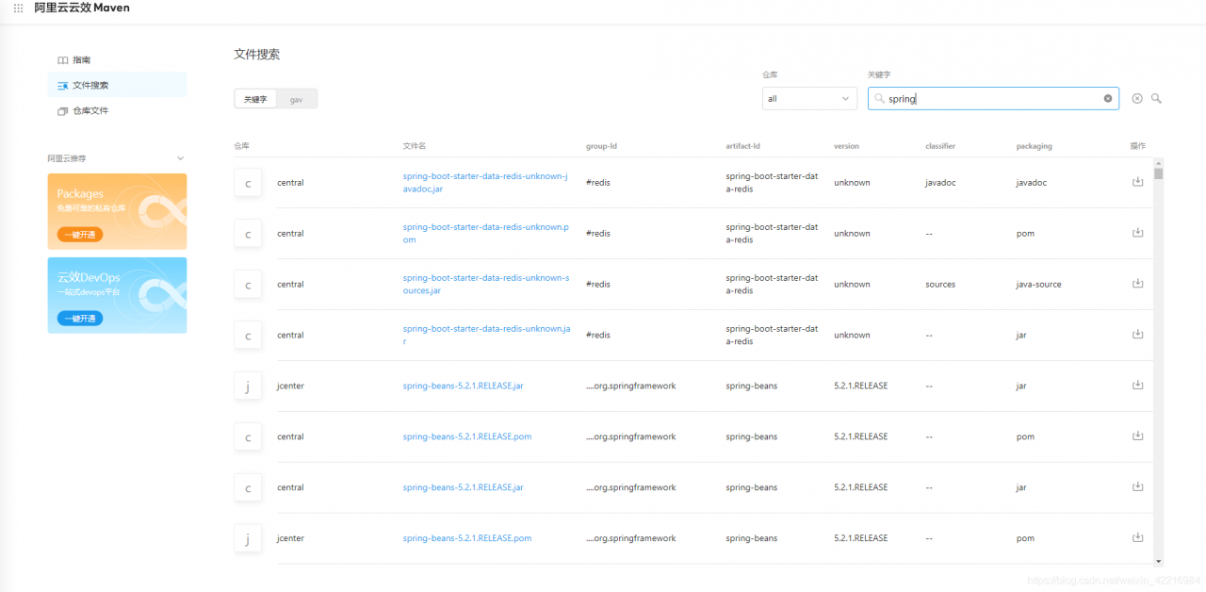Reset search with circled X icon
This screenshot has width=1206, height=592.
[1137, 98]
